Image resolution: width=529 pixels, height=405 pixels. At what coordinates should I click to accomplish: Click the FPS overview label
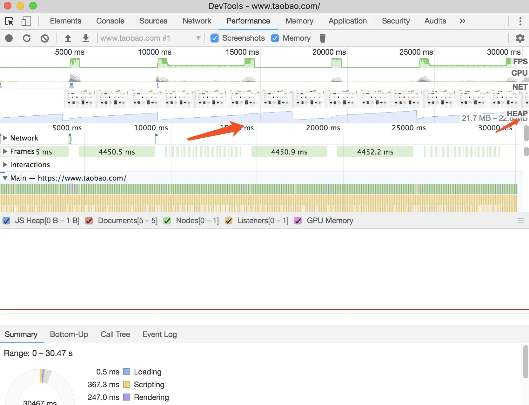(520, 61)
